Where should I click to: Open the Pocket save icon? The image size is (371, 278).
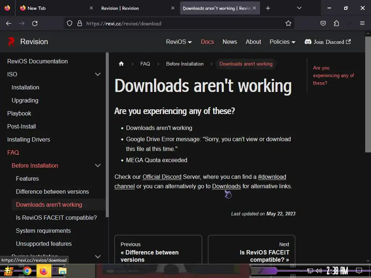click(323, 23)
